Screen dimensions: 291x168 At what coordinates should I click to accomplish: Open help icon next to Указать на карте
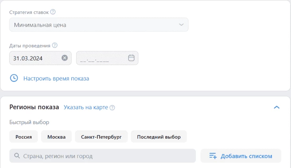[x=112, y=108]
